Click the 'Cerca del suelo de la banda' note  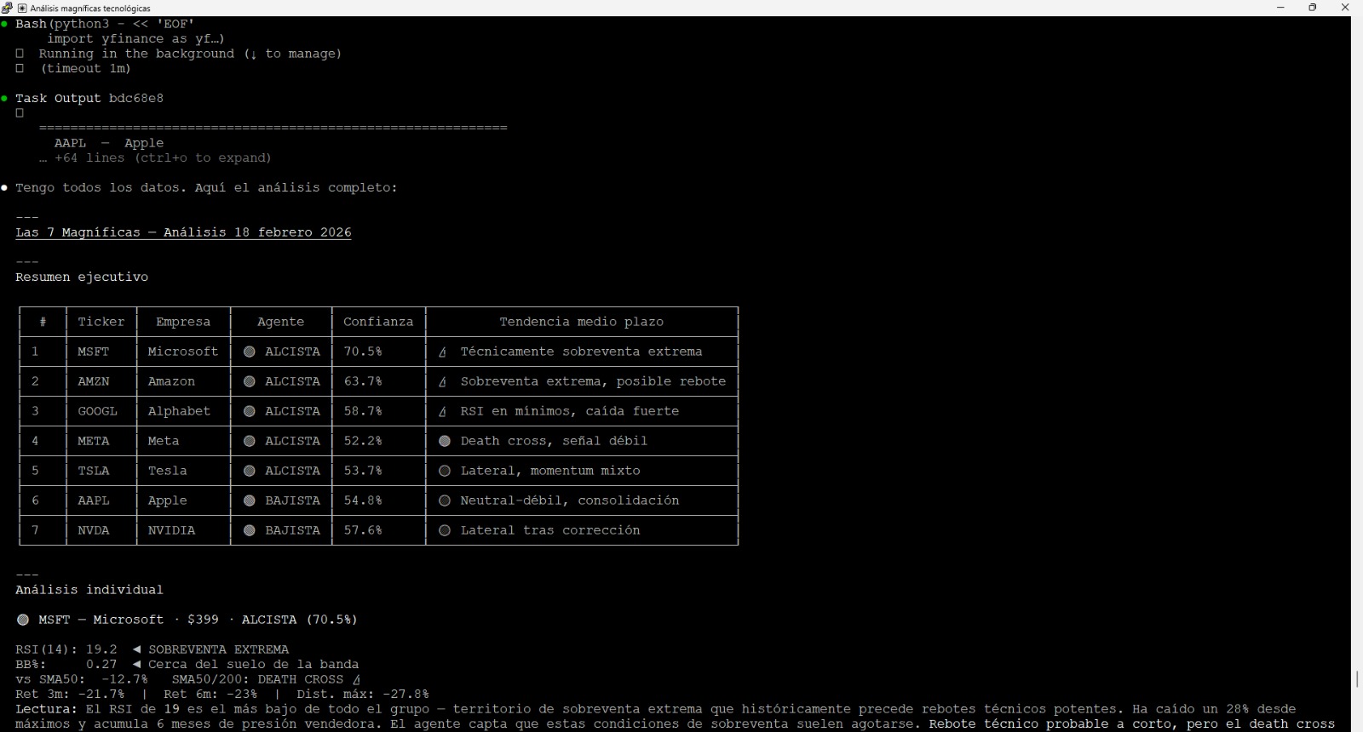point(253,665)
